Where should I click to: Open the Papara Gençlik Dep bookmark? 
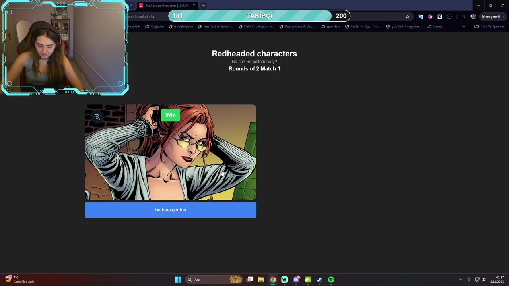pos(297,27)
